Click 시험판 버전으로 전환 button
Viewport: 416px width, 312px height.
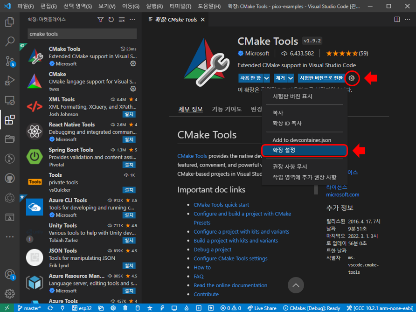pos(321,78)
